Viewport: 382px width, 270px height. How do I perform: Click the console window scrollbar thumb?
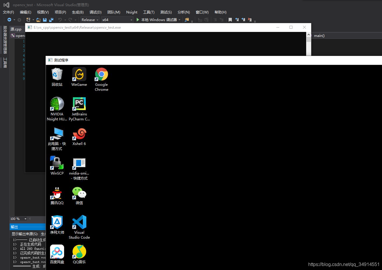[x=309, y=40]
